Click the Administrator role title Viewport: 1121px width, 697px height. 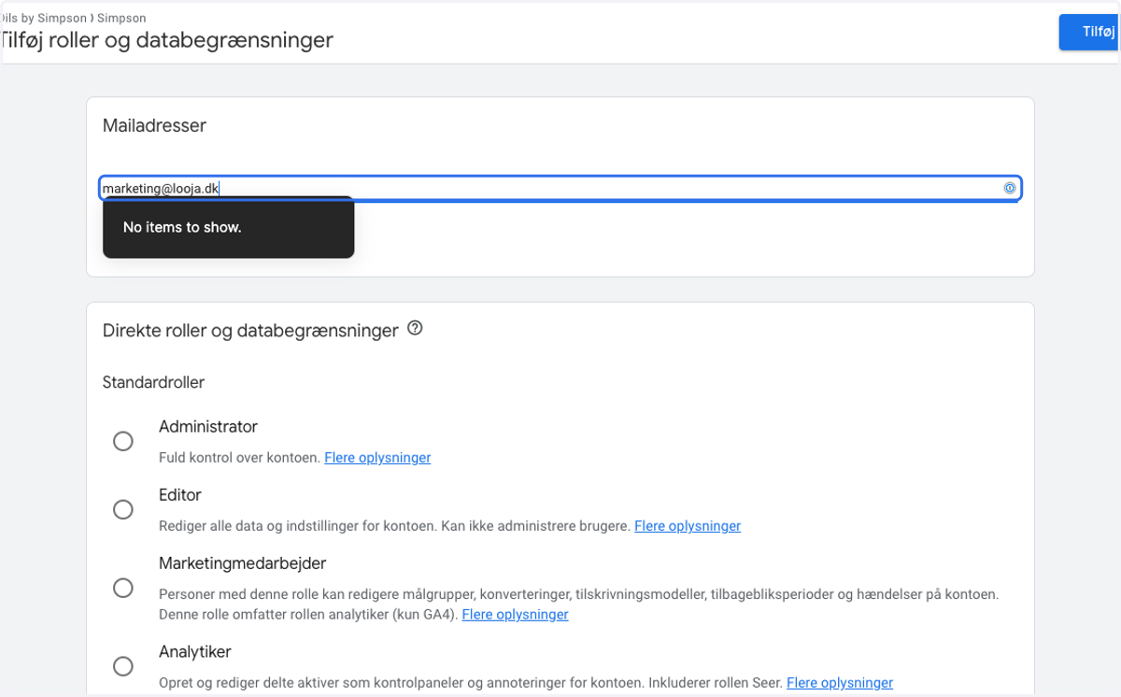[x=208, y=427]
